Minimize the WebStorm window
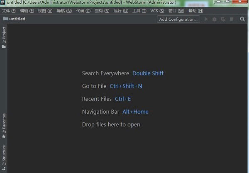The width and height of the screenshot is (249, 173). tap(219, 1)
